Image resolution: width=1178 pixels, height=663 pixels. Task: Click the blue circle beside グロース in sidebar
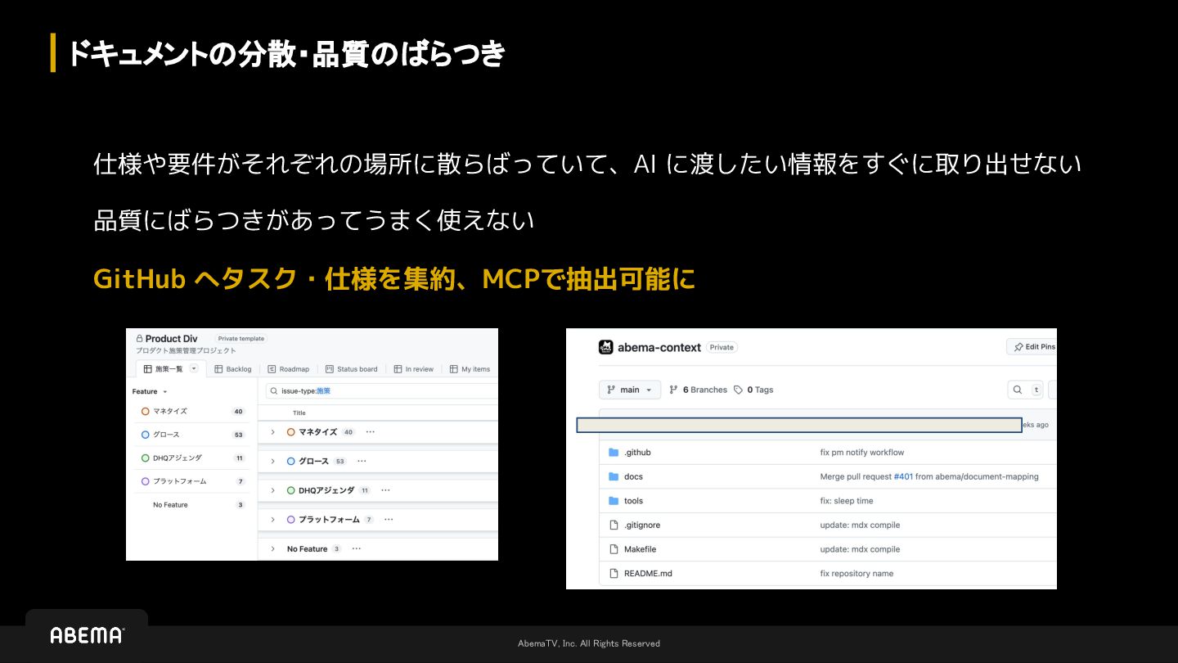146,435
